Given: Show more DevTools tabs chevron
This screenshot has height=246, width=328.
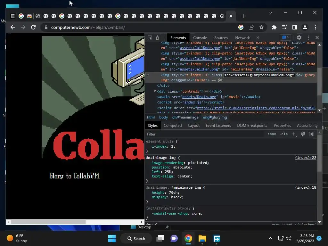Looking at the screenshot, I should tap(258, 38).
